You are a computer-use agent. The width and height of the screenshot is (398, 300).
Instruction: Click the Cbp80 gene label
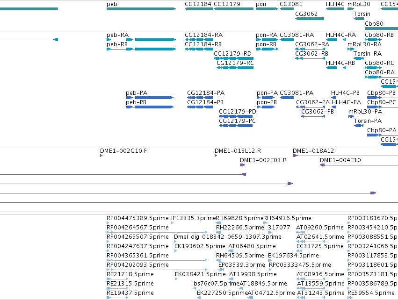pyautogui.click(x=374, y=23)
